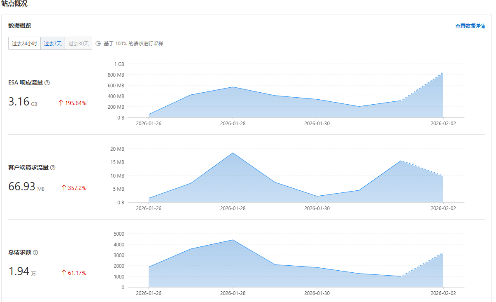Open the 查看数据详情 link
Screen dimensions: 496x302
coord(470,26)
